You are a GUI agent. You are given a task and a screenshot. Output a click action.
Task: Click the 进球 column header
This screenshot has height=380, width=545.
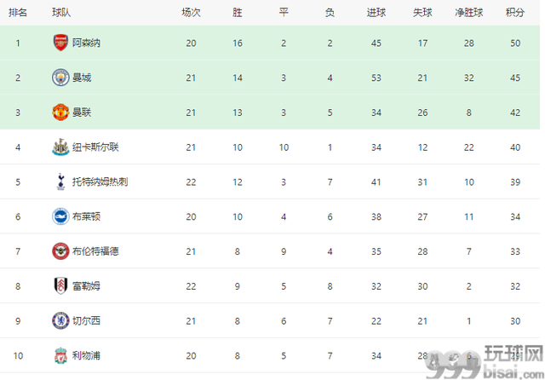coord(376,13)
